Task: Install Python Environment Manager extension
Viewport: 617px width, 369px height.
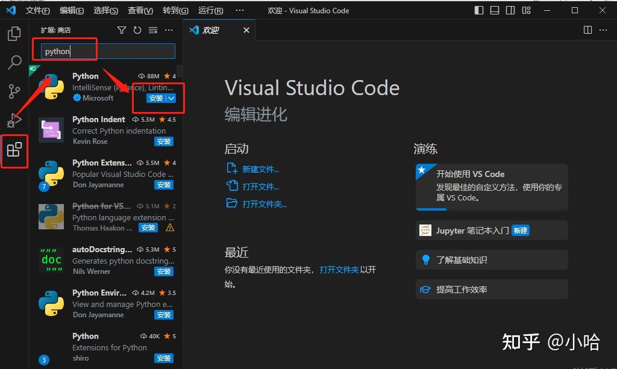Action: tap(164, 315)
